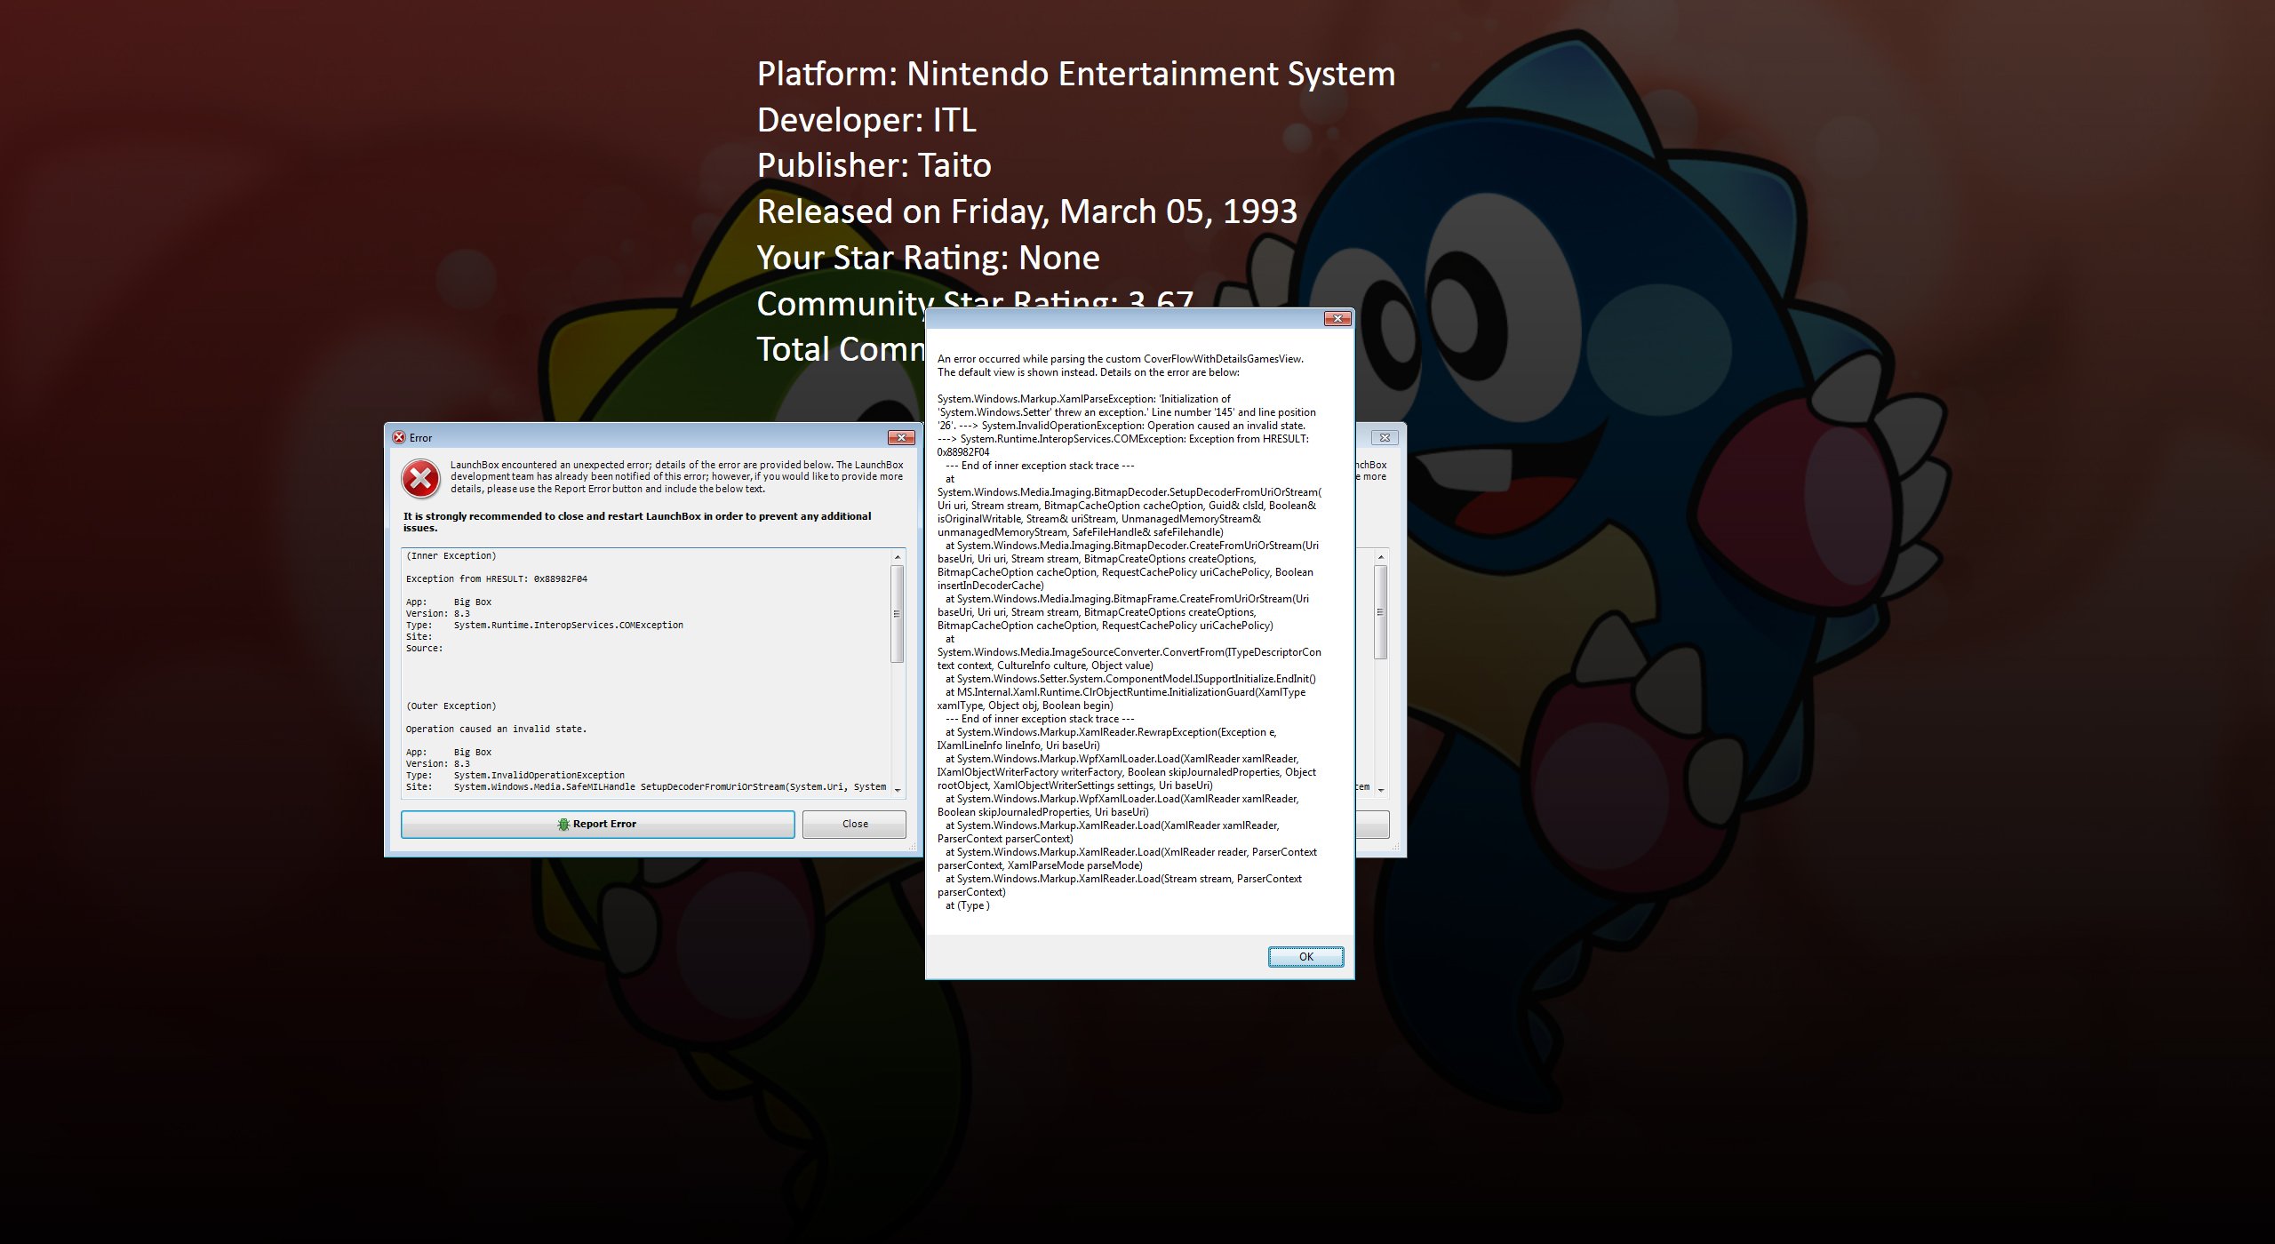The height and width of the screenshot is (1244, 2275).
Task: Click the bold 'It is strongly recommended' warning text
Action: (637, 522)
